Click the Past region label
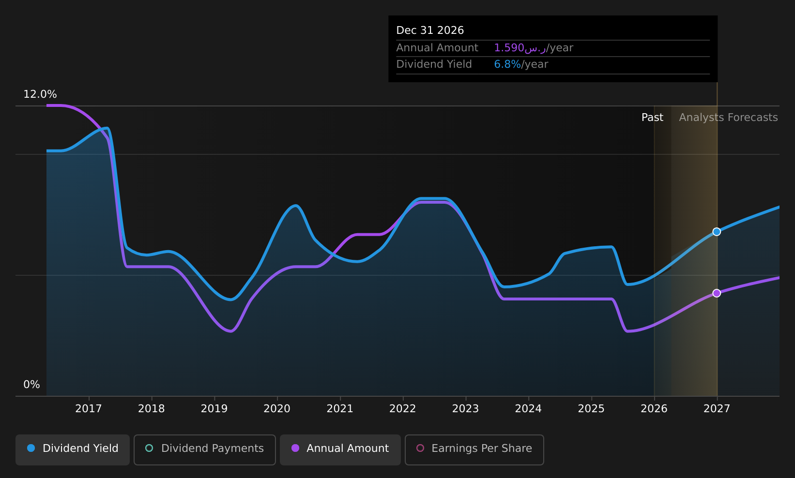The width and height of the screenshot is (795, 478). pyautogui.click(x=652, y=118)
